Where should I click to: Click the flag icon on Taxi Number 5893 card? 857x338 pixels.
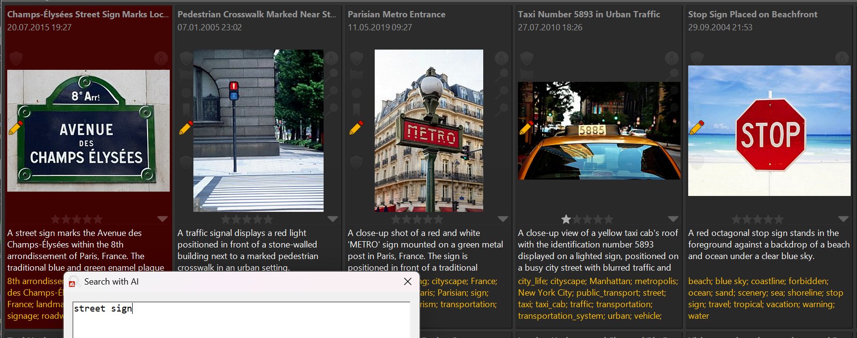526,75
